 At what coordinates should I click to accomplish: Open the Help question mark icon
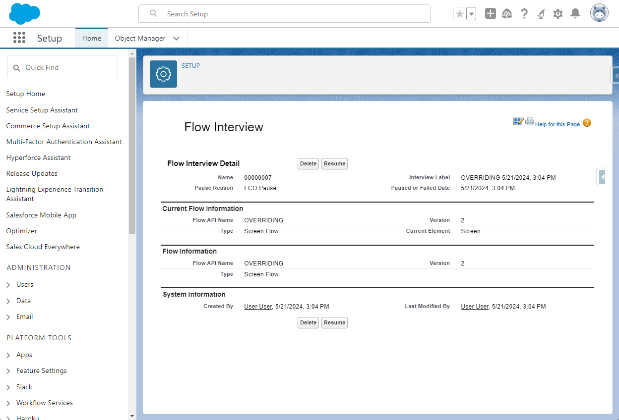point(524,14)
